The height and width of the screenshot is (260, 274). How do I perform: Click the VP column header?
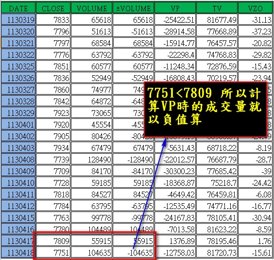pos(175,8)
